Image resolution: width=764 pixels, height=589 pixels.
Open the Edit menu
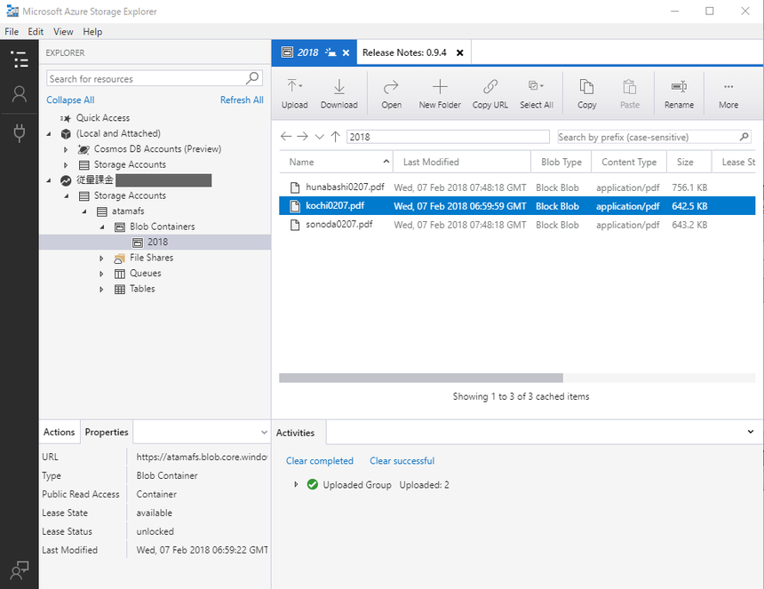coord(36,32)
